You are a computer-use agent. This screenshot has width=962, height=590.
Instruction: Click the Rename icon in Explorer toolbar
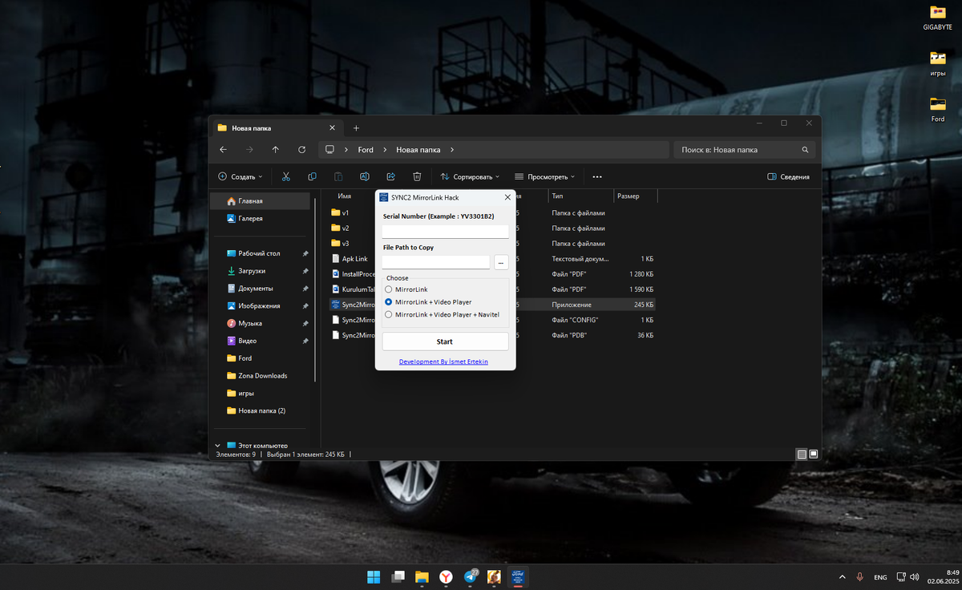[x=364, y=176]
